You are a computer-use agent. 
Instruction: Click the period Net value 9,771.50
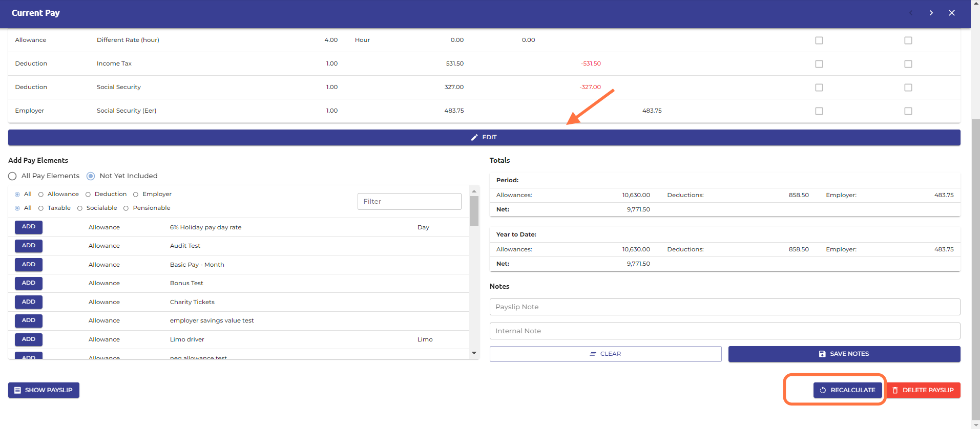click(x=638, y=209)
